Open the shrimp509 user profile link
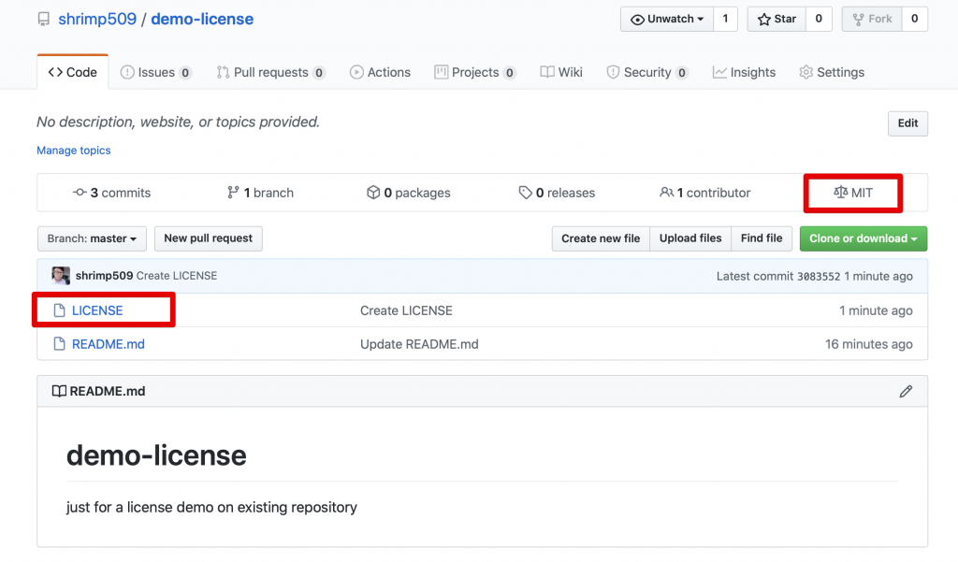This screenshot has height=562, width=958. coord(97,19)
